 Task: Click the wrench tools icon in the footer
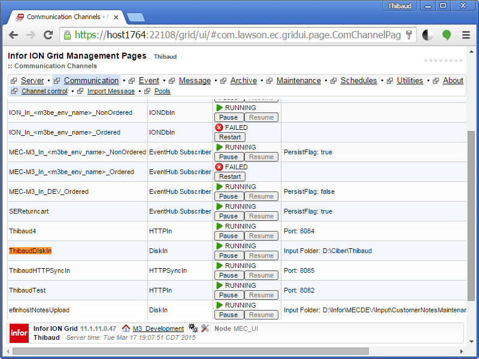pyautogui.click(x=205, y=328)
